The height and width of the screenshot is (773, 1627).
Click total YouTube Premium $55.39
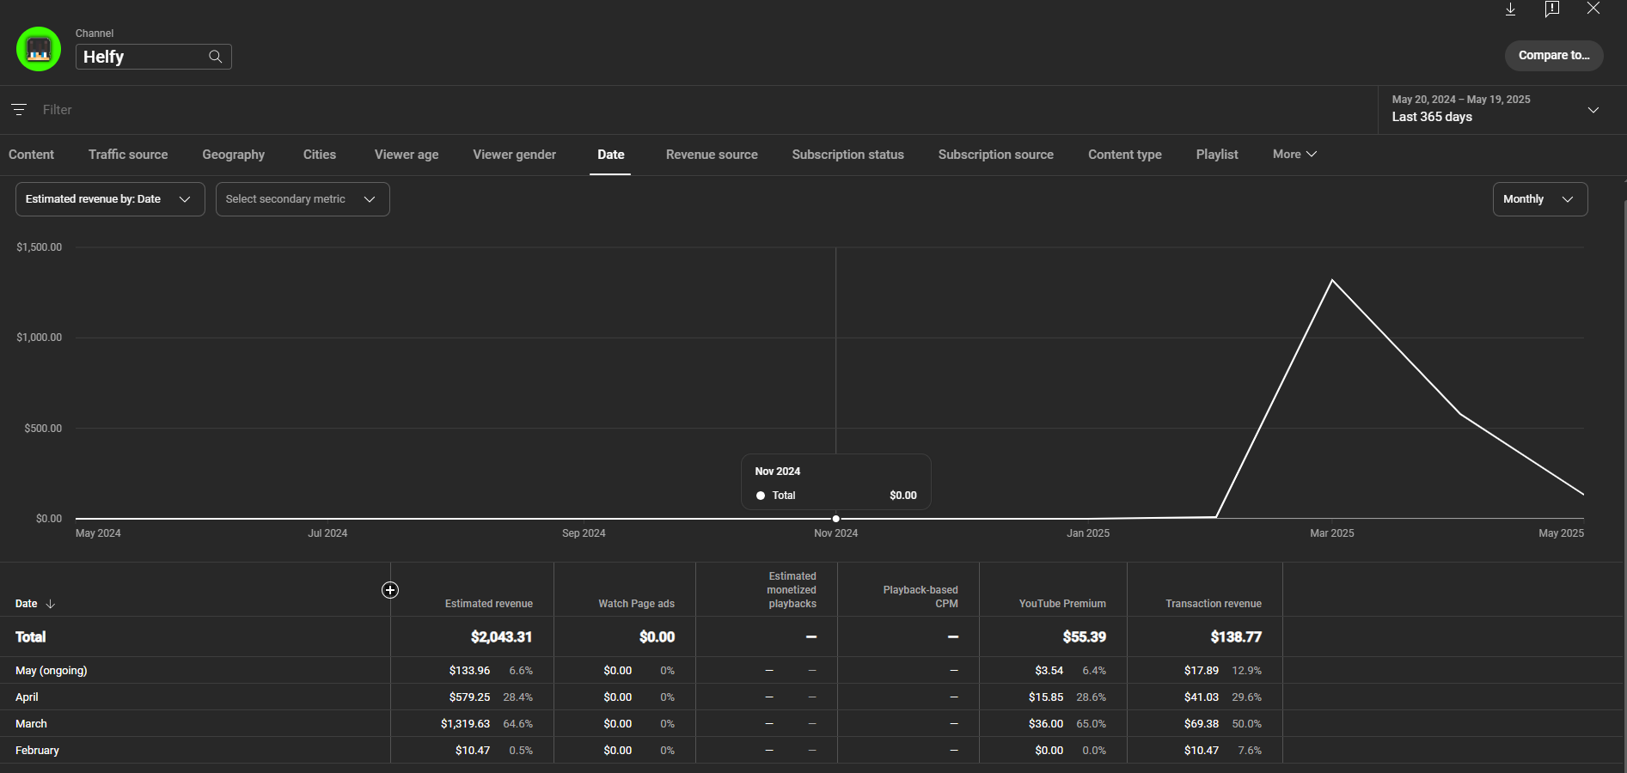[1085, 637]
